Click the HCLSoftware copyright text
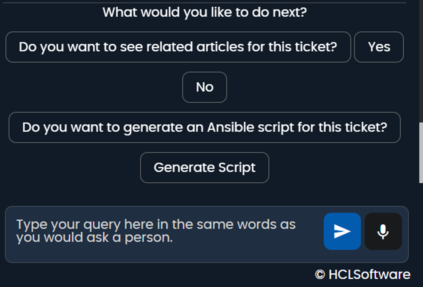423x287 pixels. coord(362,274)
